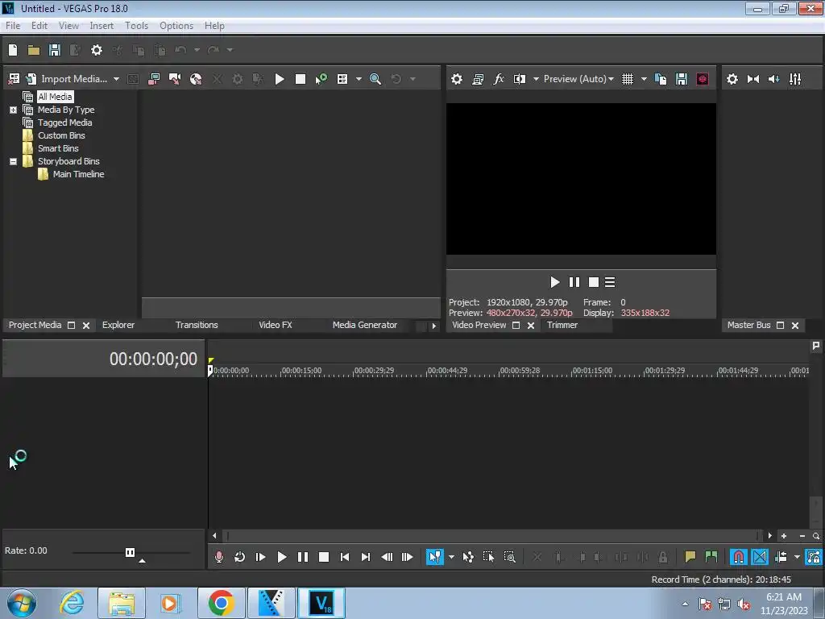Screen dimensions: 825x619
Task: Select the Selection Edit tool
Action: tap(488, 557)
